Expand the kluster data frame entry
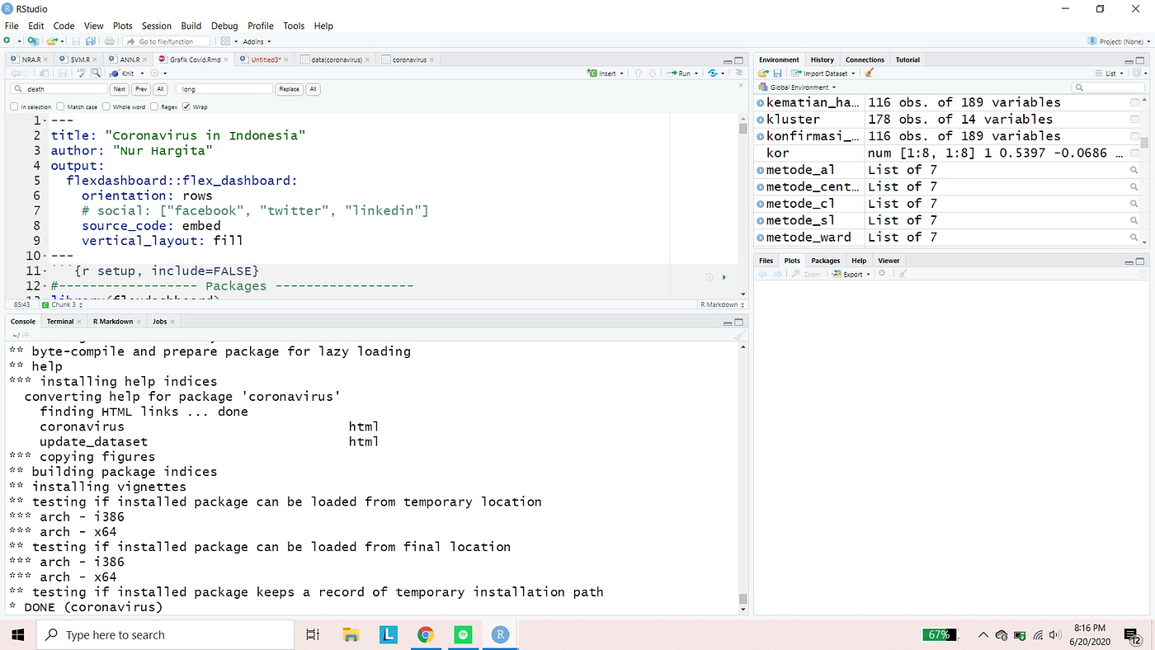Screen dimensions: 1155x650 760,120
